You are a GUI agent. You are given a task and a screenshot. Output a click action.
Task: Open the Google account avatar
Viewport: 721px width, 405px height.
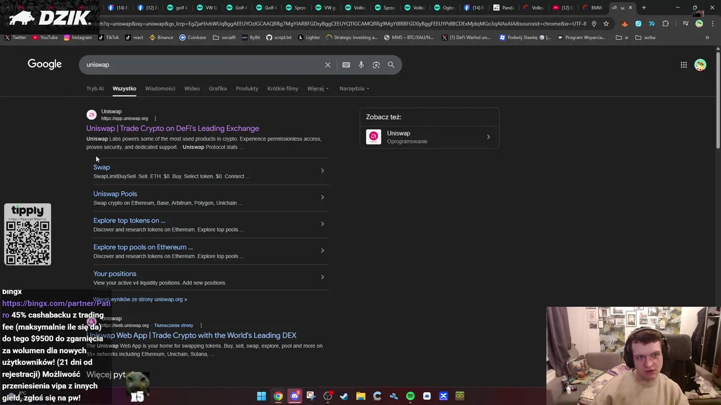(700, 65)
